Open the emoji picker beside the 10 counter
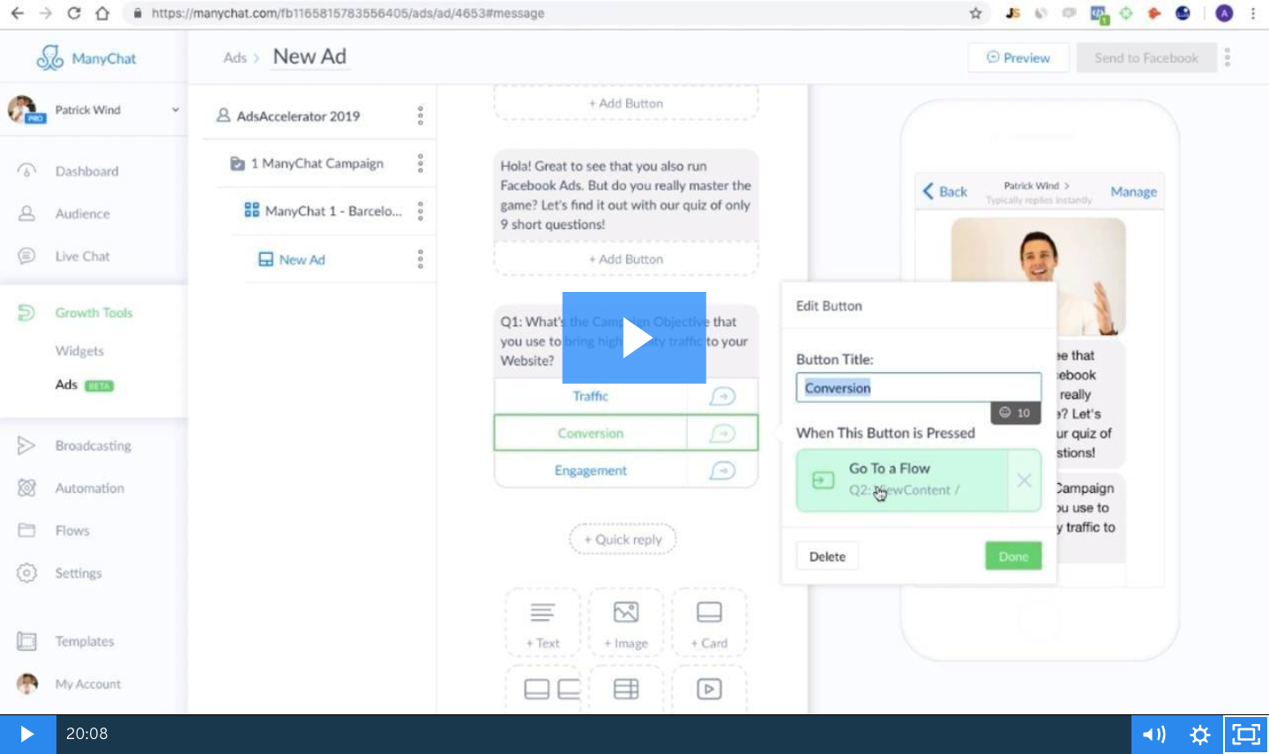 (x=1004, y=413)
